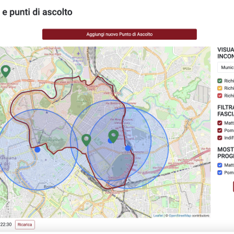Open the larger green marker in the map center
The image size is (234, 234).
(114, 136)
